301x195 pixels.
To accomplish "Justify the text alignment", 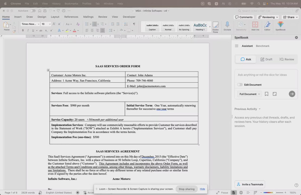I will click(x=103, y=30).
